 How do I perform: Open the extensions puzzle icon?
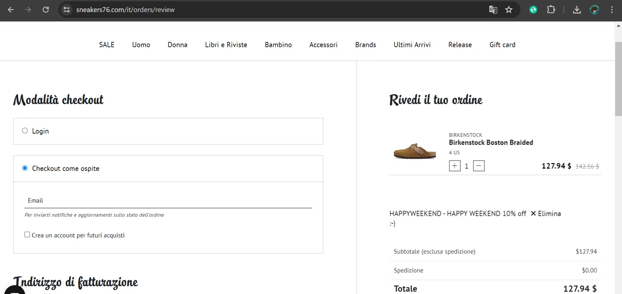point(551,10)
